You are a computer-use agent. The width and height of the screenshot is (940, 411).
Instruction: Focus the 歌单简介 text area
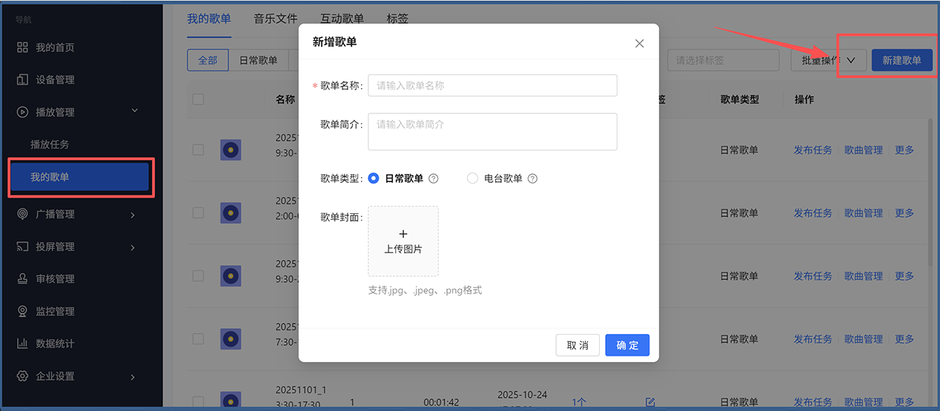tap(492, 132)
